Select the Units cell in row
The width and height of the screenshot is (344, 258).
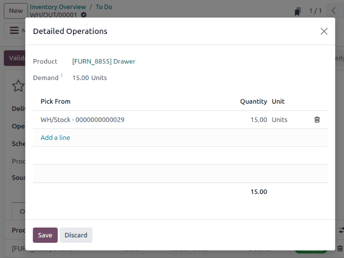point(279,120)
